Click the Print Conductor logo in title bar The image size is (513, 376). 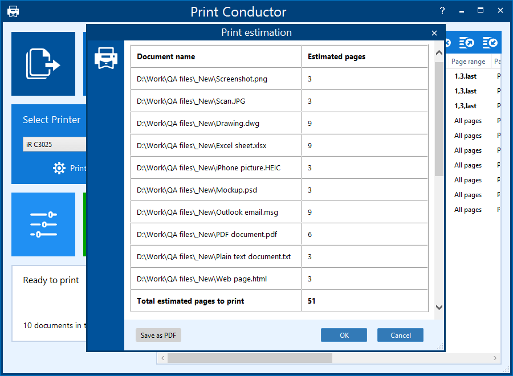13,11
